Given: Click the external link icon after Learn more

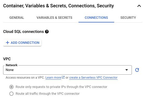Looking at the screenshot, I should click(x=63, y=77).
